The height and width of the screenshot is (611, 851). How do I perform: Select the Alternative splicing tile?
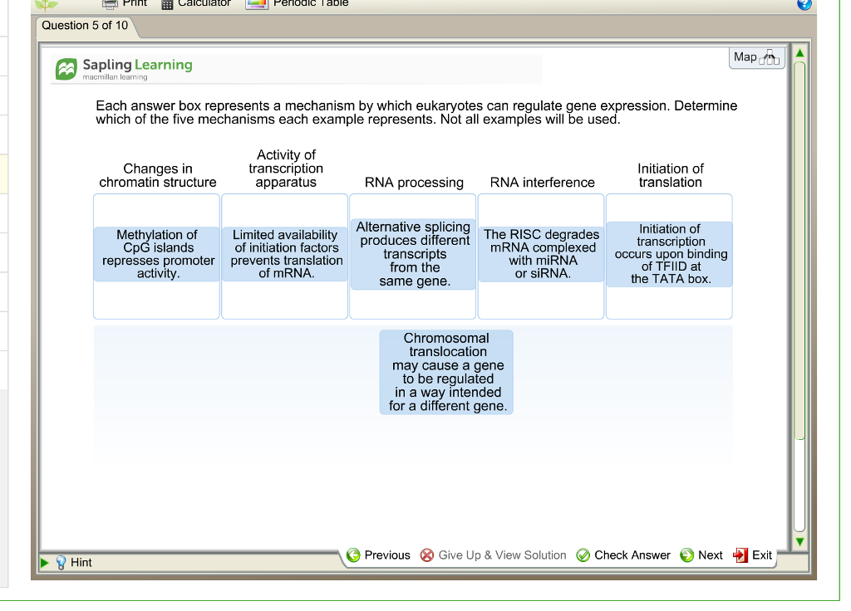click(413, 254)
